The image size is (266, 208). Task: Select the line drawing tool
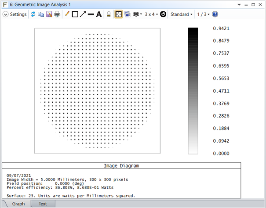pyautogui.click(x=91, y=14)
